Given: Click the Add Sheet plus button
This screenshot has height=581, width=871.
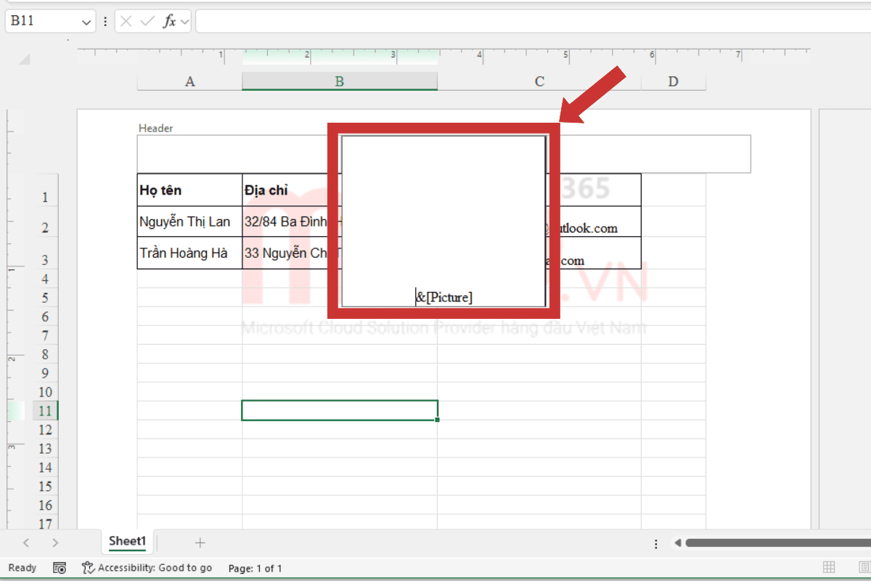Looking at the screenshot, I should tap(200, 542).
